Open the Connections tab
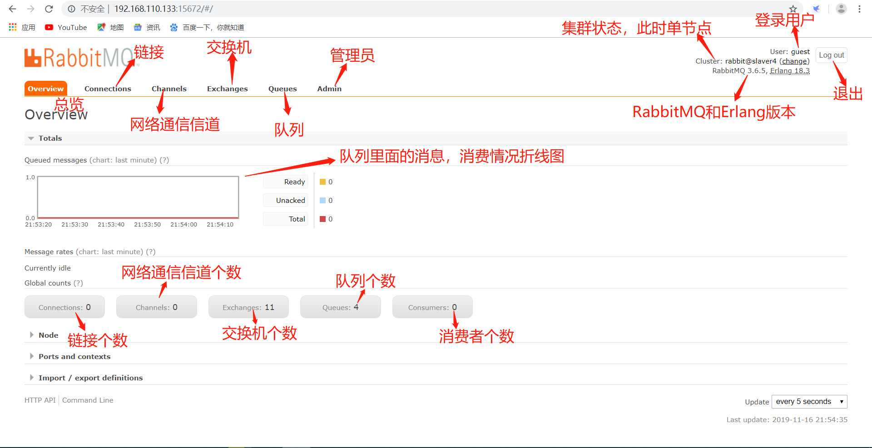 click(x=108, y=89)
